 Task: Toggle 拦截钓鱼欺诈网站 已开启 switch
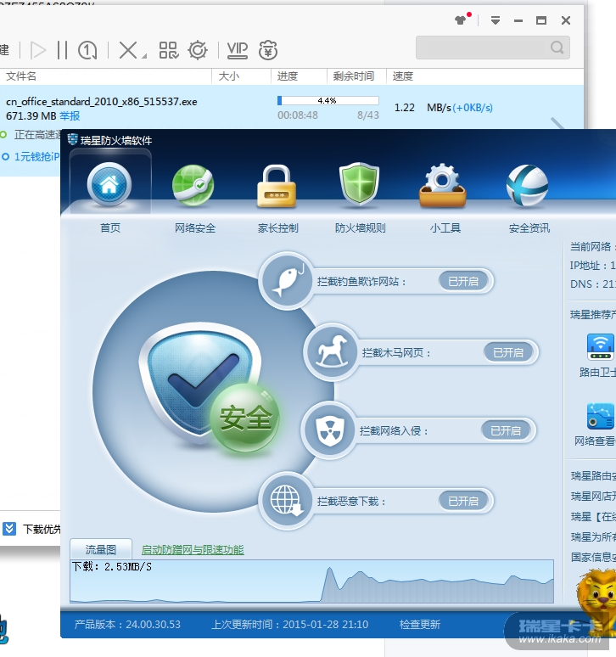pyautogui.click(x=463, y=281)
